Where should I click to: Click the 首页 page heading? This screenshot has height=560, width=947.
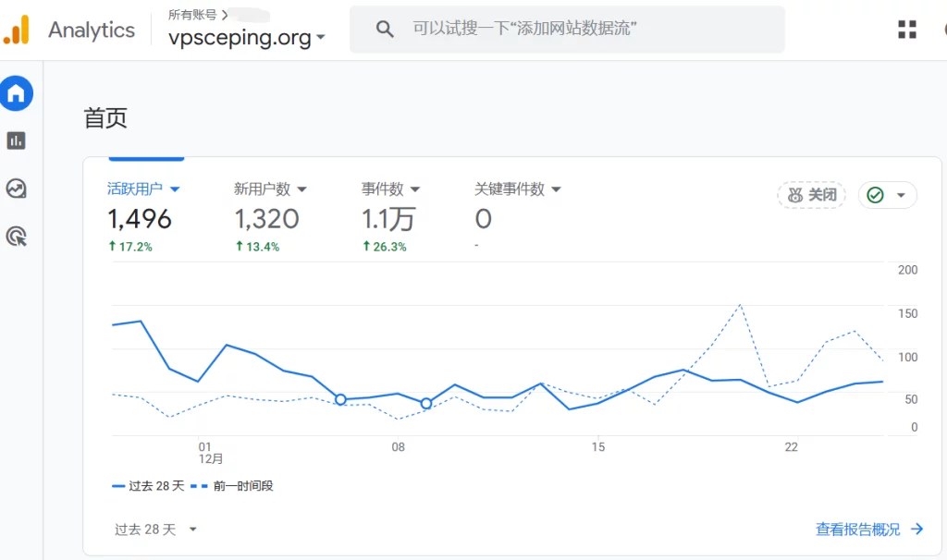[x=105, y=117]
